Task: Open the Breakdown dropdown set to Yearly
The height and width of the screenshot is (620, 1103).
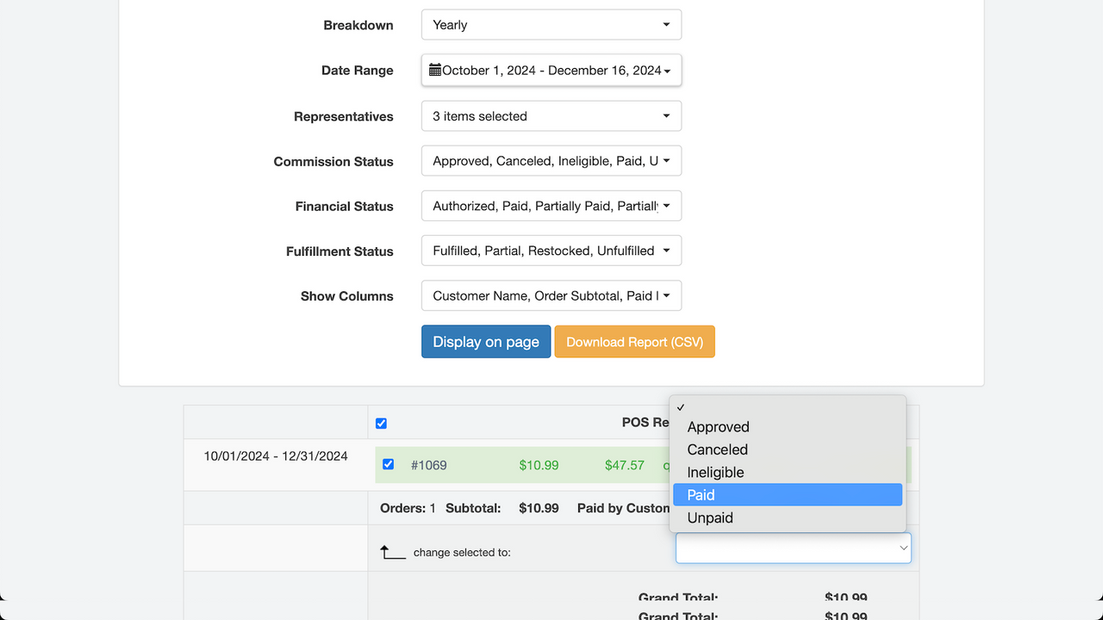Action: click(x=551, y=25)
